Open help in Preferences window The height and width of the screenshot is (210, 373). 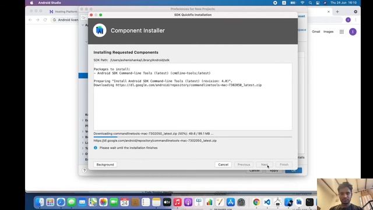tap(85, 170)
